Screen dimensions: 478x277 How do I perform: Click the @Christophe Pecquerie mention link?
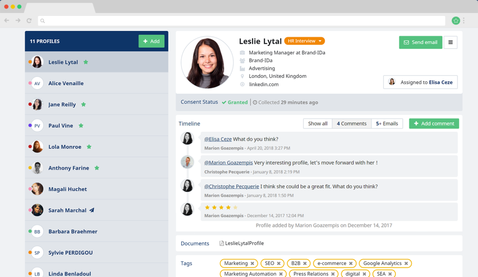[x=232, y=186]
